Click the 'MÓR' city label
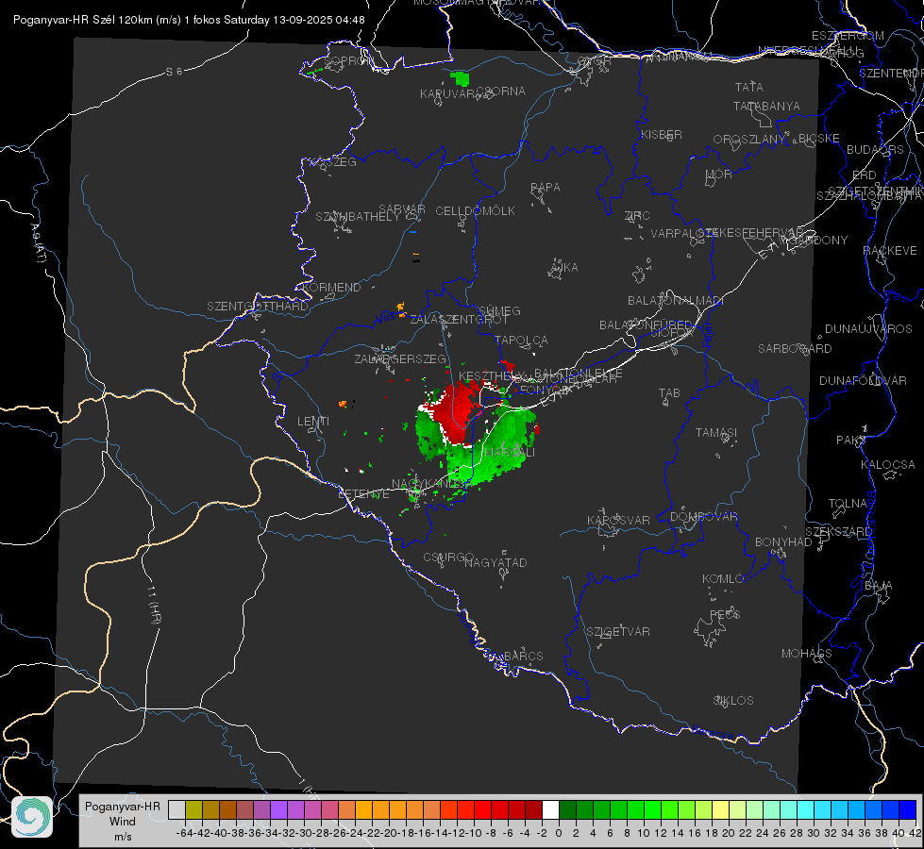 pyautogui.click(x=719, y=175)
